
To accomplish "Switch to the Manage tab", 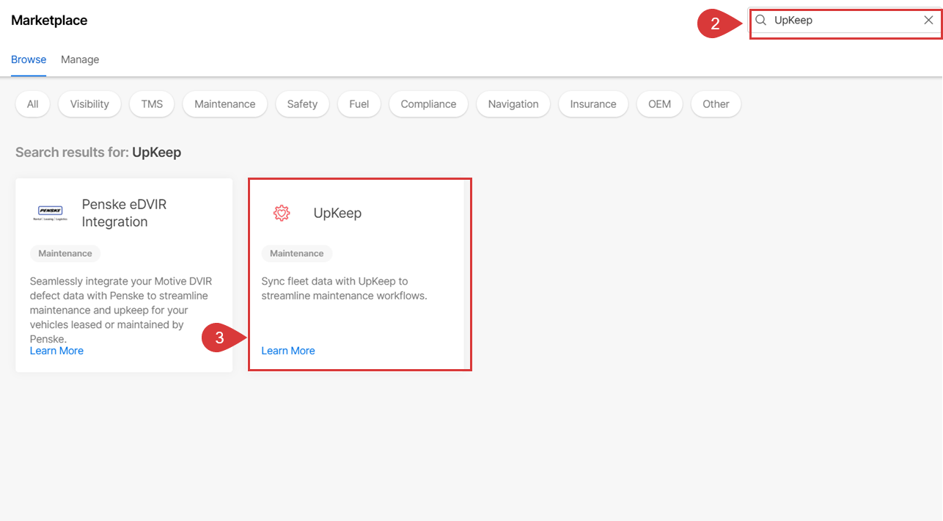I will [80, 59].
